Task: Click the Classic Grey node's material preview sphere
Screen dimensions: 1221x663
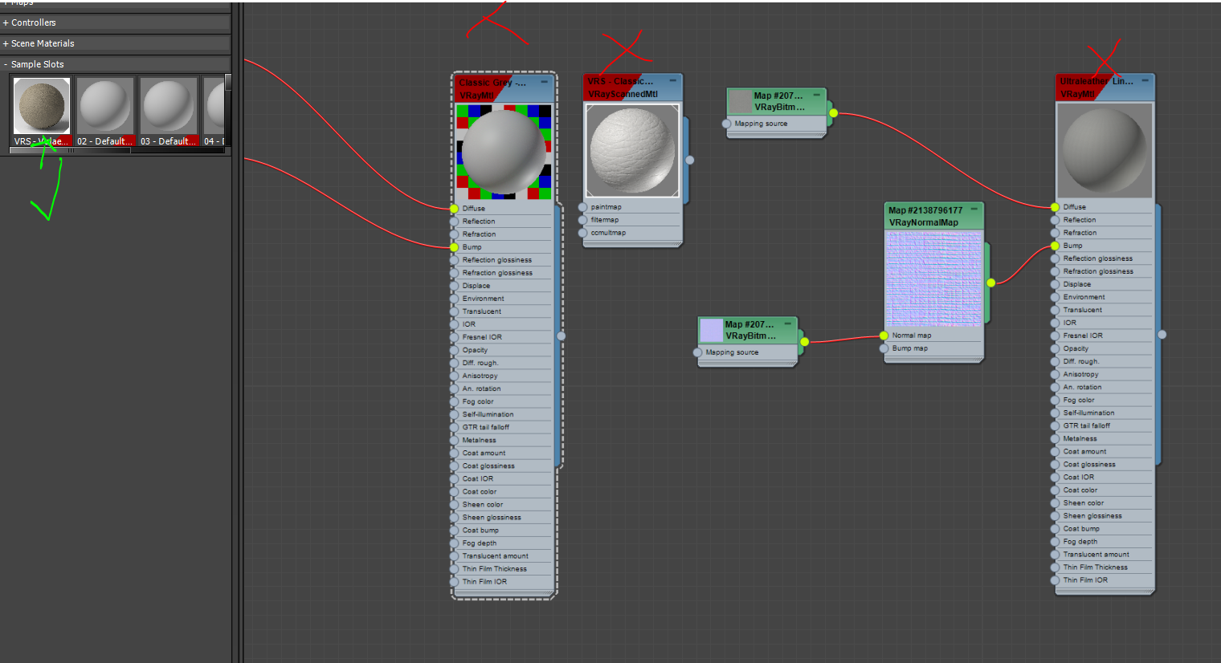Action: 504,152
